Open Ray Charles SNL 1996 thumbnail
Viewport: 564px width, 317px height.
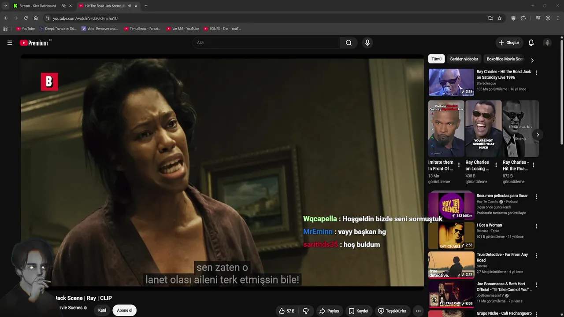tap(451, 82)
